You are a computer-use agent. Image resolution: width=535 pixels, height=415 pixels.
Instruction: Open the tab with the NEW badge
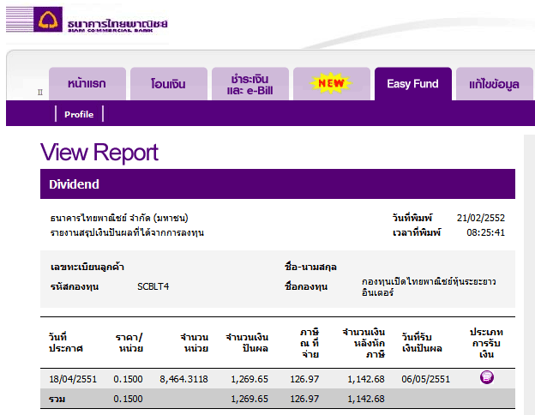[x=332, y=84]
